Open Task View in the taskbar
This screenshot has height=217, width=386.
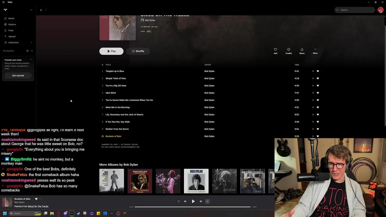coord(45,213)
